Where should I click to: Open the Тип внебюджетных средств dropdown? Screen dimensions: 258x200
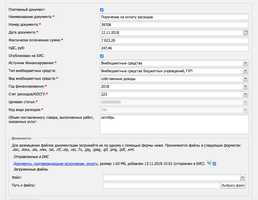point(245,71)
